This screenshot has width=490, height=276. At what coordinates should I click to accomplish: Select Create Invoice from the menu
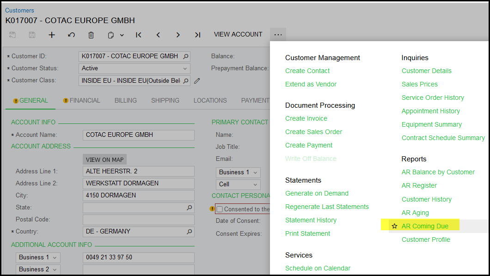click(306, 118)
